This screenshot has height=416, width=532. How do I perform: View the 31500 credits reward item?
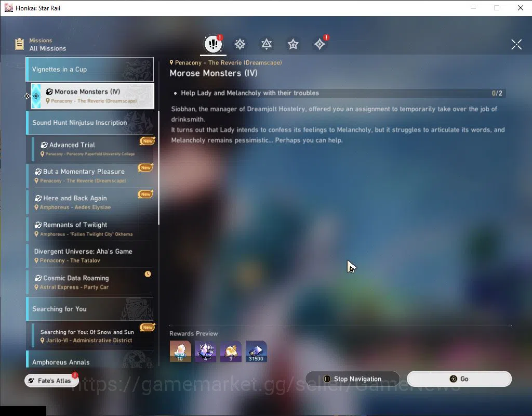(x=256, y=352)
